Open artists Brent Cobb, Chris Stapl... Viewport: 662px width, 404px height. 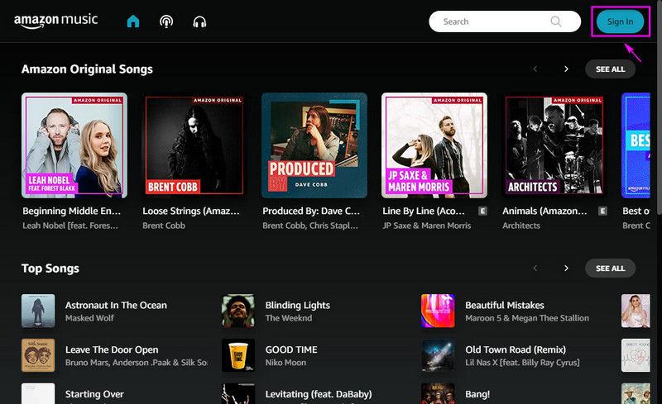(x=310, y=226)
